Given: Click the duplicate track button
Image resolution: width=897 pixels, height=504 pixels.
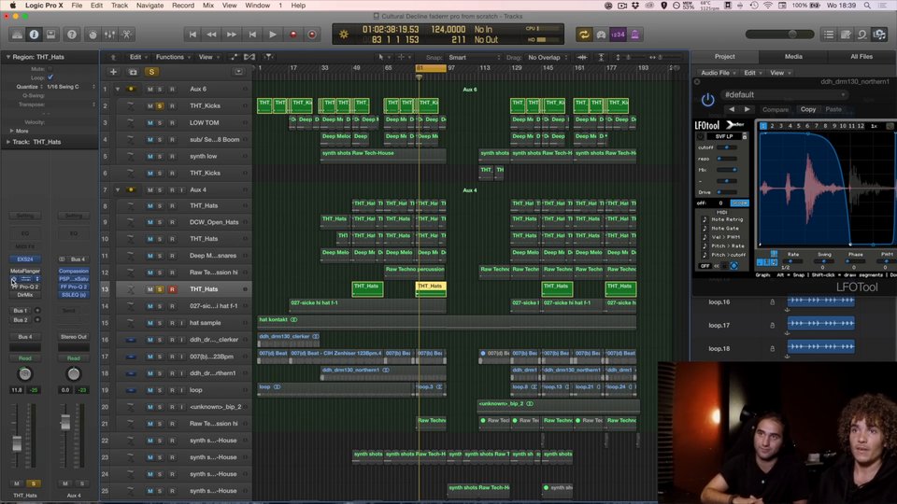Looking at the screenshot, I should tap(133, 72).
